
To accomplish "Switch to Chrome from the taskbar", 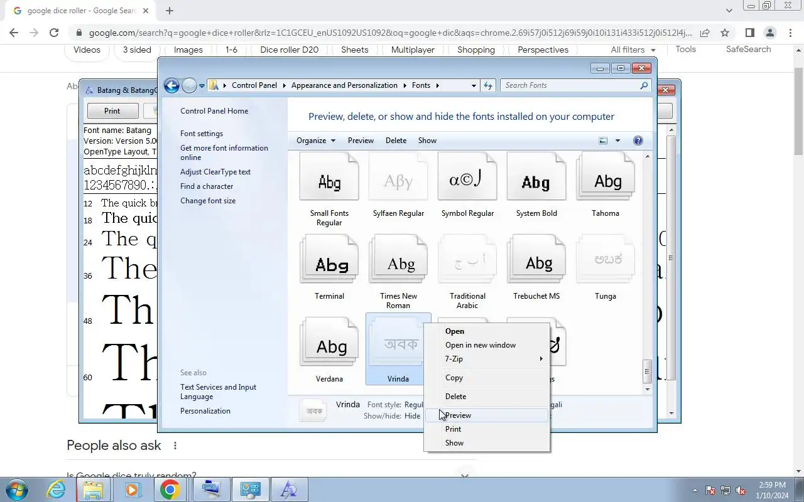I will coord(170,489).
